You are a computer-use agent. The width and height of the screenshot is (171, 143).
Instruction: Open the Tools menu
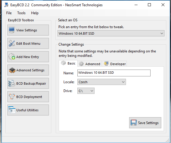[x=21, y=13]
